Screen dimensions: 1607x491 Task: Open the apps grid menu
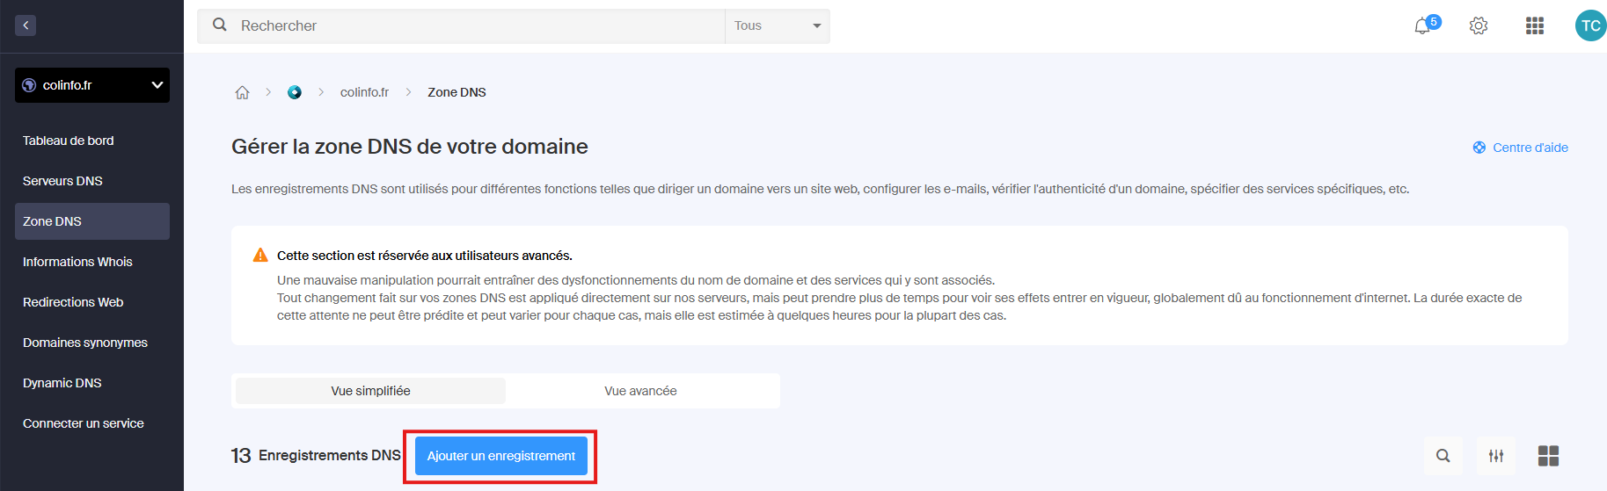point(1535,26)
